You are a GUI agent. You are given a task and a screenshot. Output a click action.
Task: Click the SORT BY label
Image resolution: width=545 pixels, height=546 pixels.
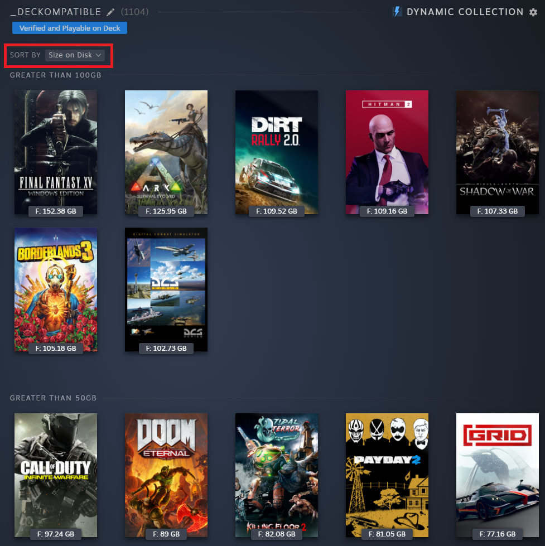pos(25,55)
